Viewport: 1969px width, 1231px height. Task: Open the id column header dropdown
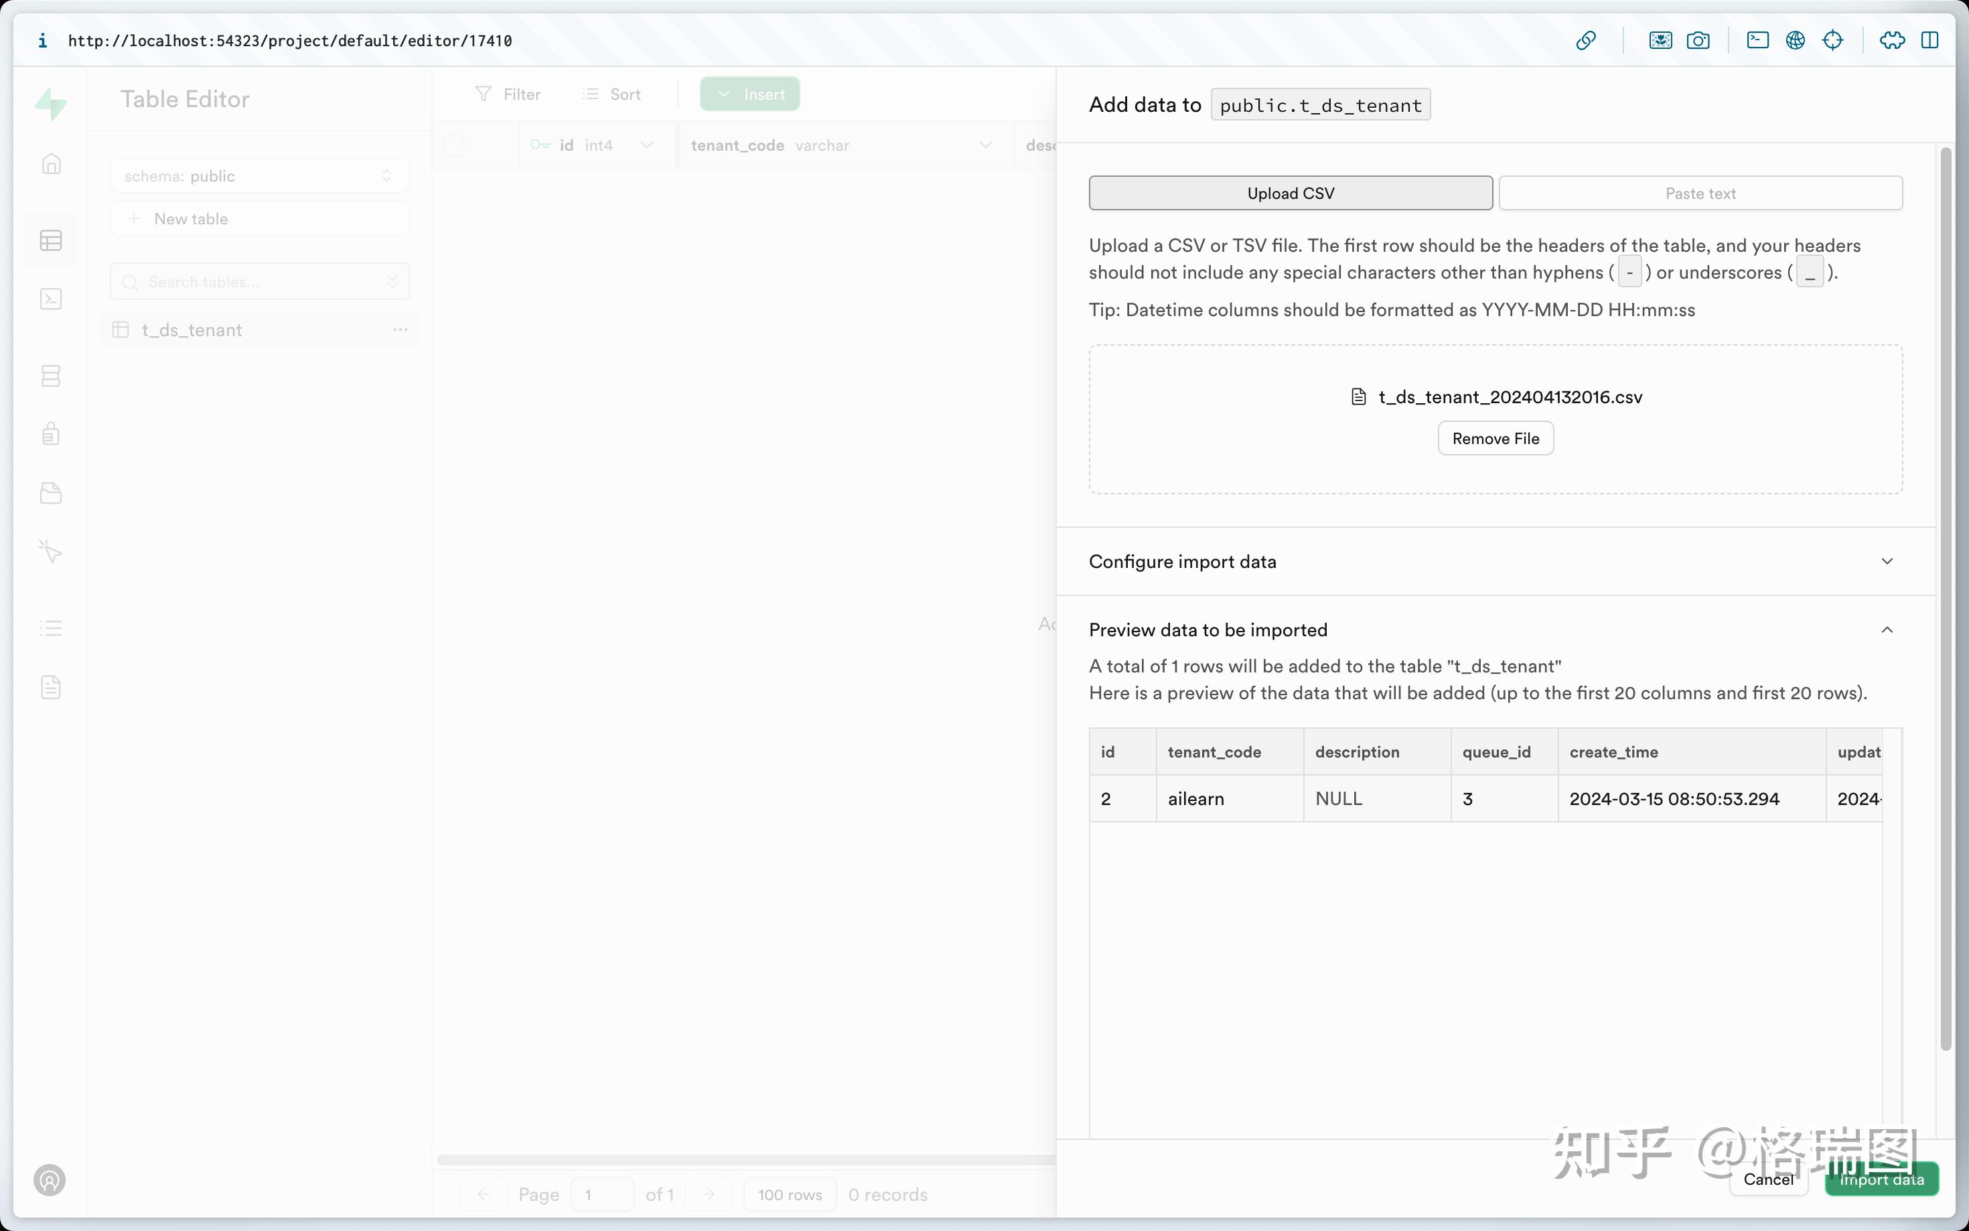(647, 145)
